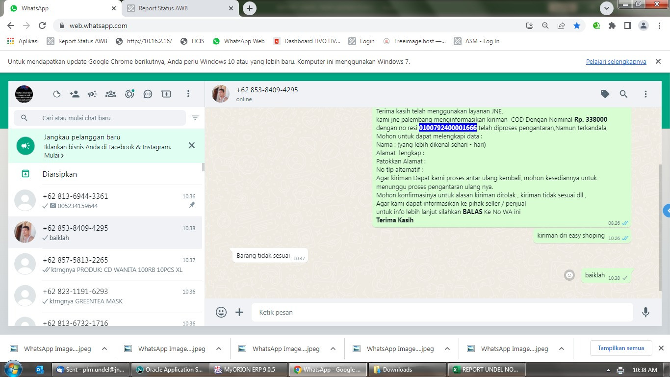Screen dimensions: 670x377
Task: Open the emoji picker in message composer
Action: [x=221, y=312]
